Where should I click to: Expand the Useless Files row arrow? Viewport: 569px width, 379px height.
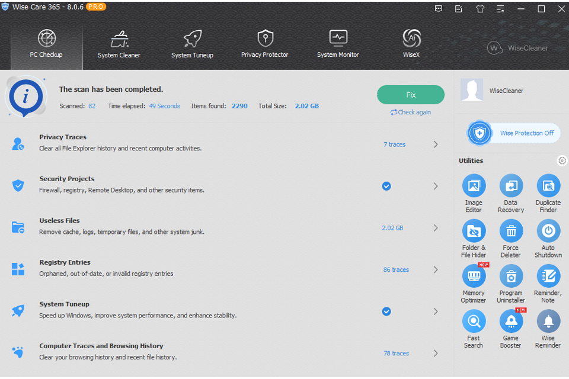(436, 228)
